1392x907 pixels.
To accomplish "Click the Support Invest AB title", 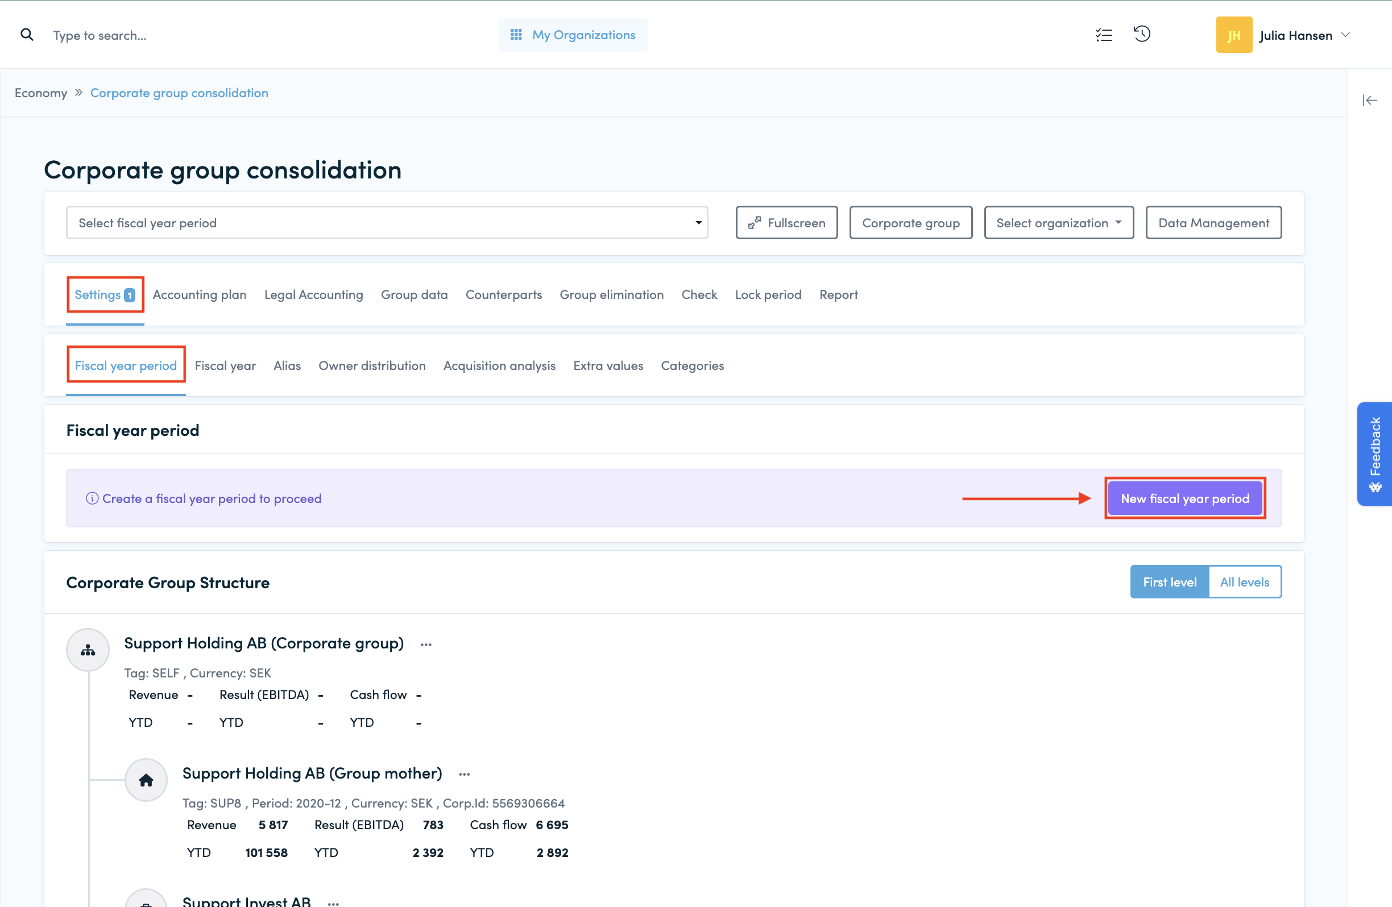I will point(246,902).
